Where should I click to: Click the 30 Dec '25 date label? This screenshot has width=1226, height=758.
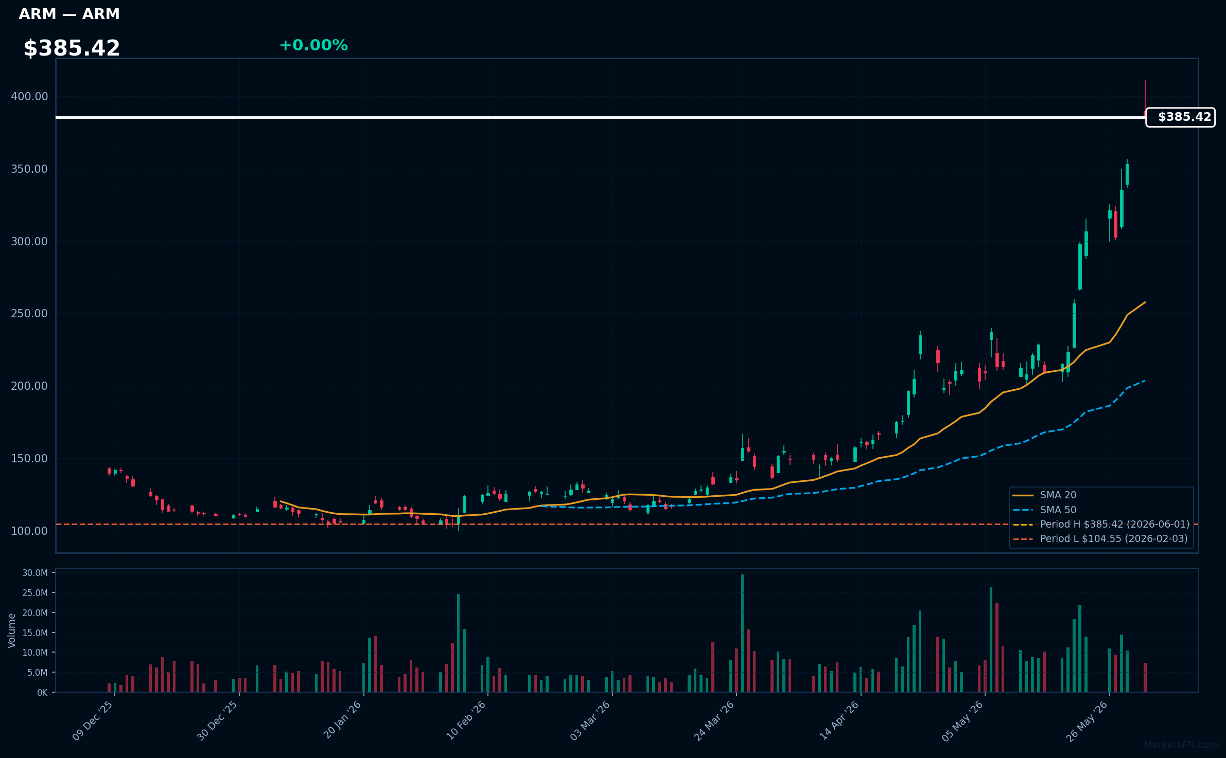(x=217, y=720)
